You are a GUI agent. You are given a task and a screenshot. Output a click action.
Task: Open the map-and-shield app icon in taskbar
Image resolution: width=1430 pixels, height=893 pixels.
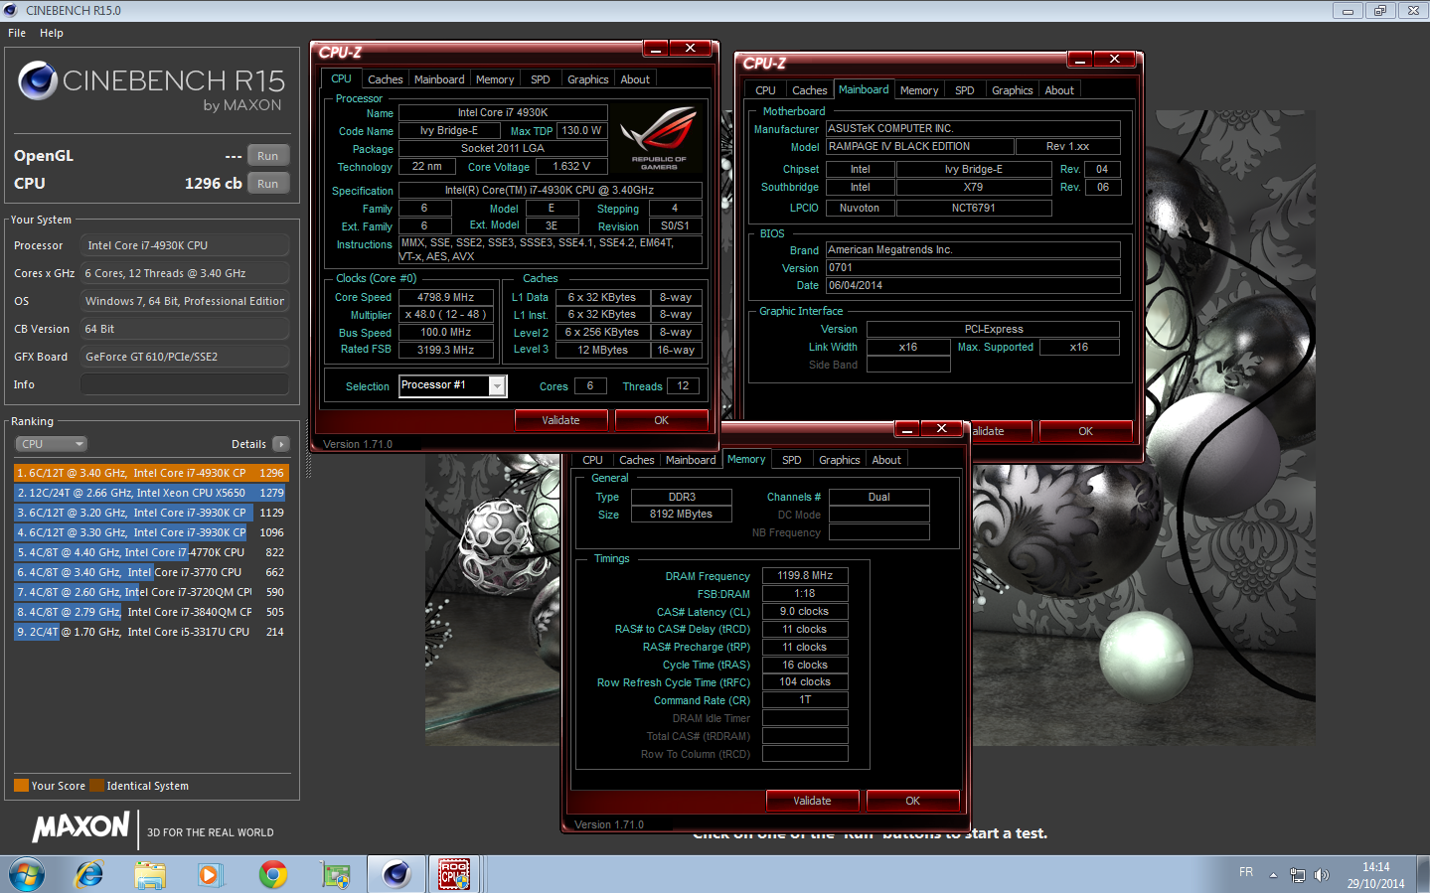(335, 874)
